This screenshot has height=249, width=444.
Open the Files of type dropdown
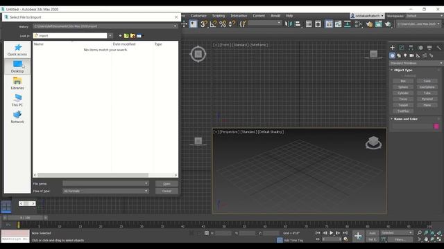[x=105, y=191]
